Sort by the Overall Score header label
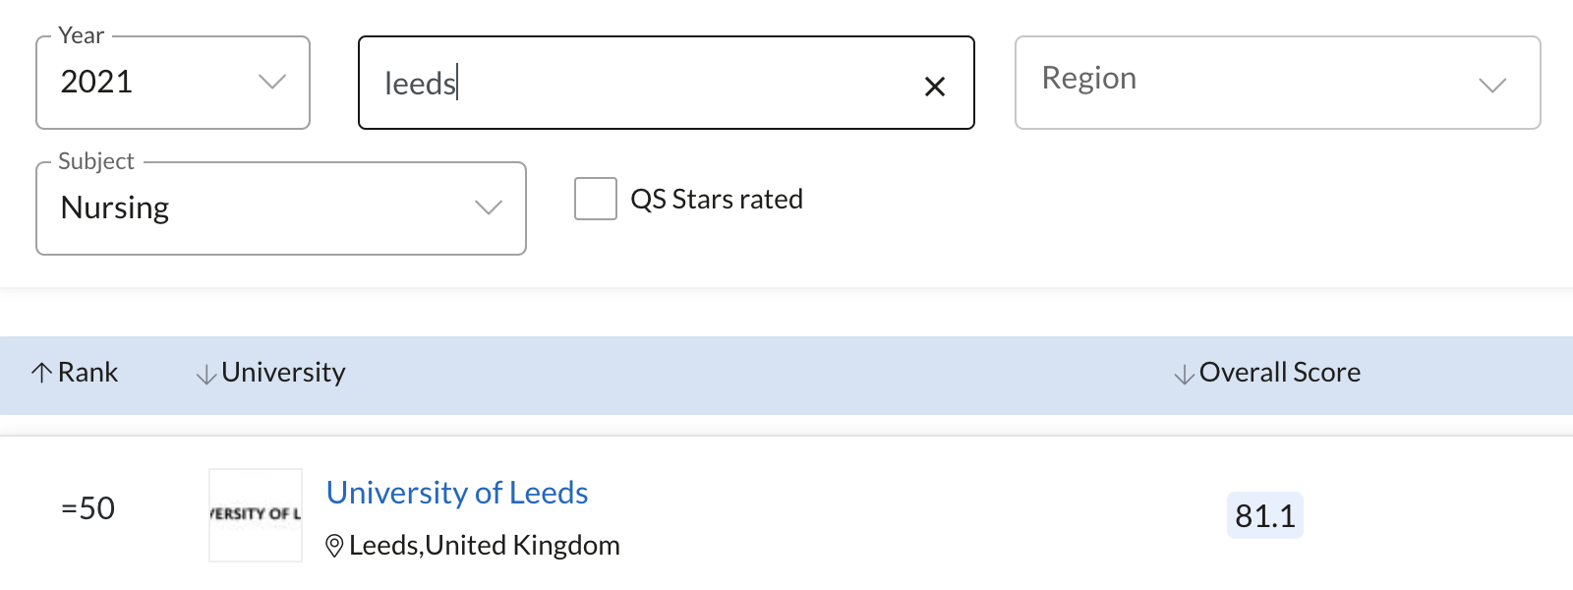 (x=1279, y=373)
